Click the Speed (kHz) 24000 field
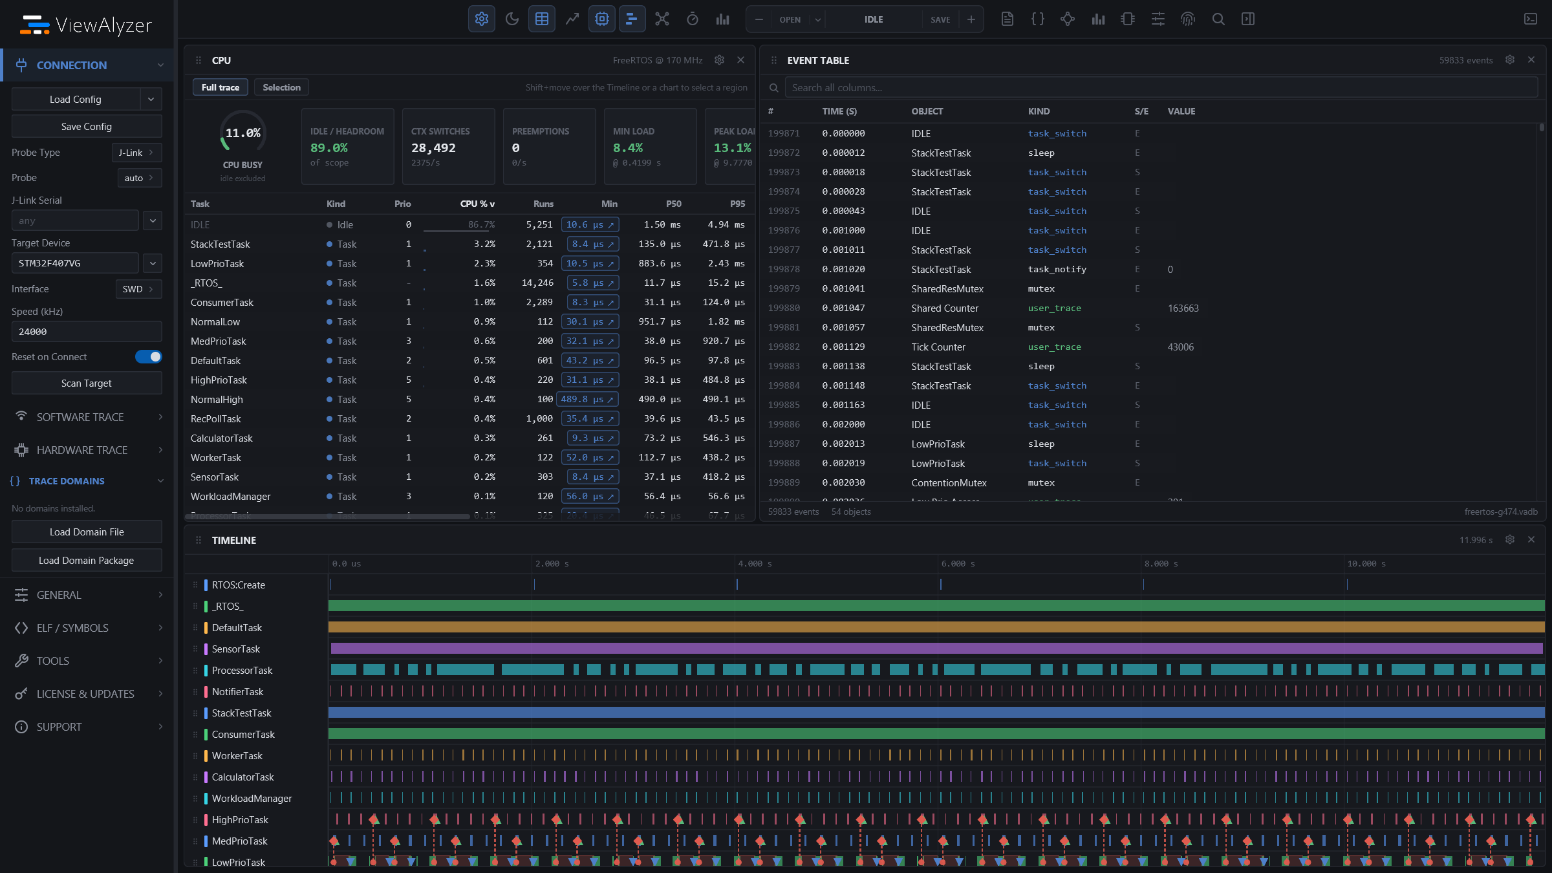Image resolution: width=1552 pixels, height=873 pixels. click(x=87, y=332)
